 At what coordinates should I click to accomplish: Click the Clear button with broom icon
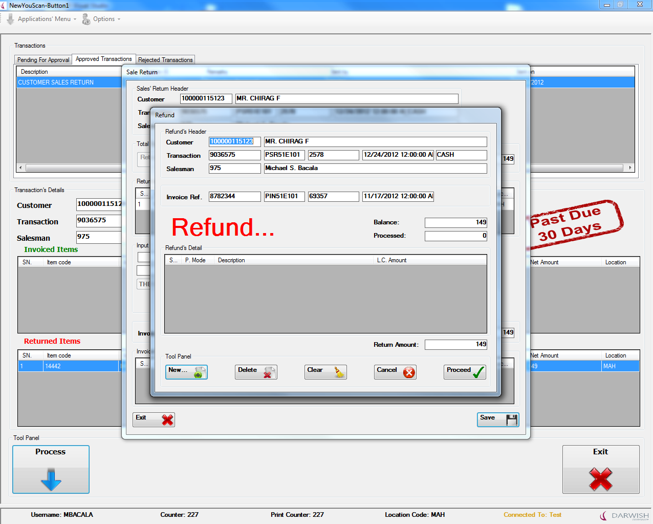pos(325,372)
